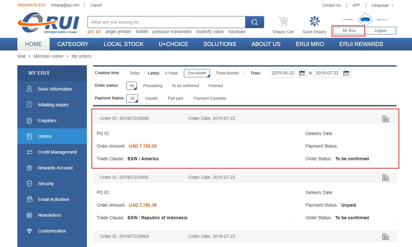
Task: Click the Security shield icon
Action: click(x=29, y=184)
